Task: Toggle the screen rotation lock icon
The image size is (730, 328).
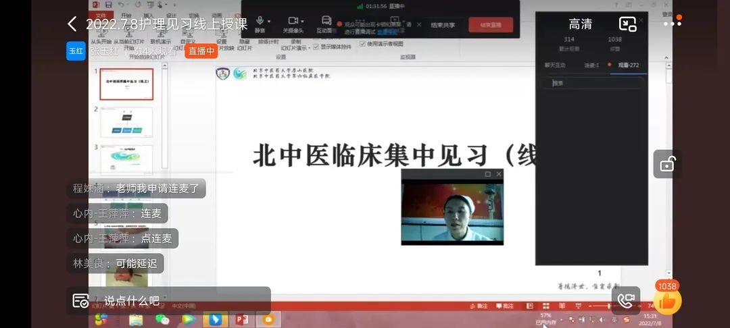Action: coord(667,164)
